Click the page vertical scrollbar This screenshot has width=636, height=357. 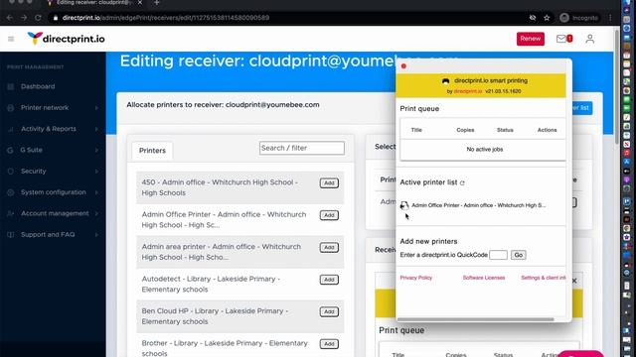(617, 87)
